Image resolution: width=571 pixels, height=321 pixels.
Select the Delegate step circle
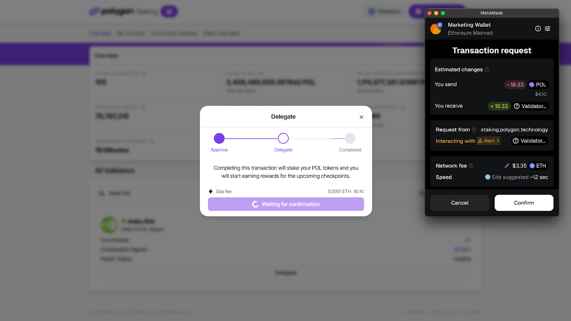click(283, 138)
